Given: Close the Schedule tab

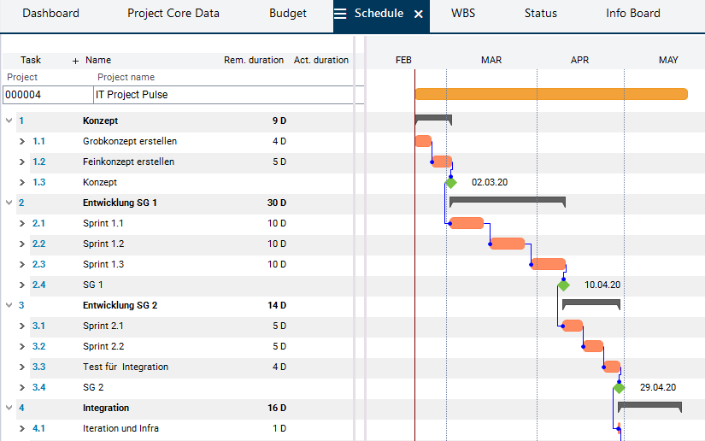Looking at the screenshot, I should (418, 15).
